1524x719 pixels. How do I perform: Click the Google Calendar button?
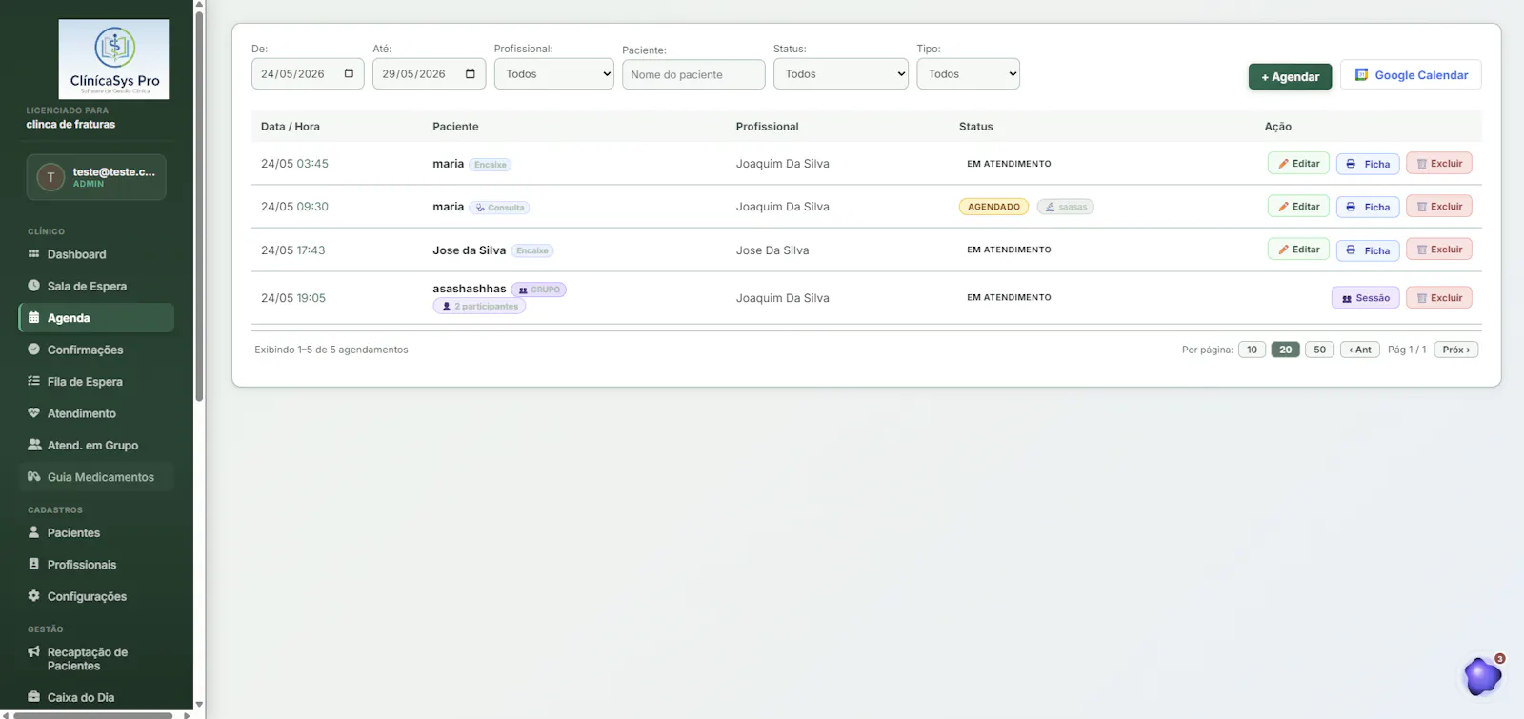(1411, 74)
